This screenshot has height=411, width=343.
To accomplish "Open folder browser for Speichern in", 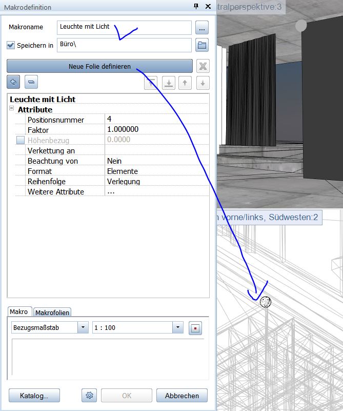I will pos(203,46).
